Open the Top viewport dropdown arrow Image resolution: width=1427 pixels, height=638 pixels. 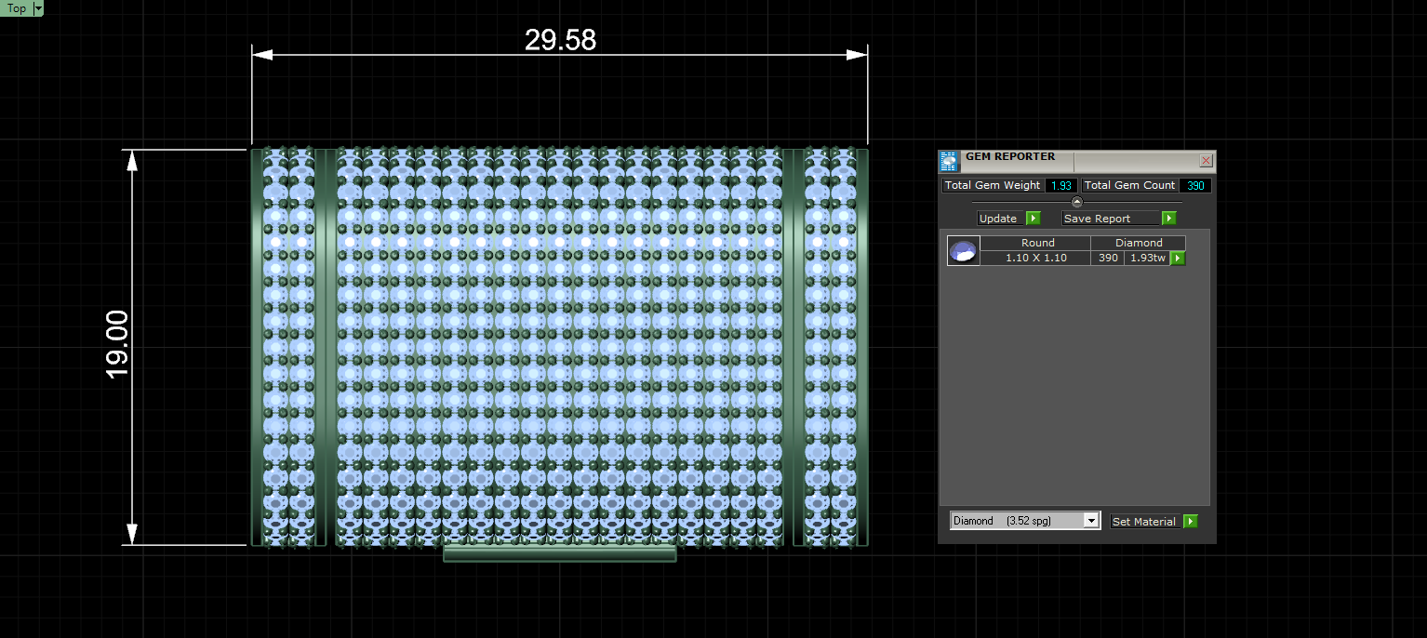[x=38, y=8]
